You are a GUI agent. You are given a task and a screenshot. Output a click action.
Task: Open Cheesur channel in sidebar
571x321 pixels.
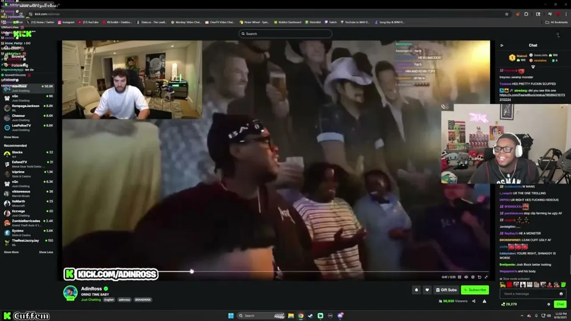[28, 117]
